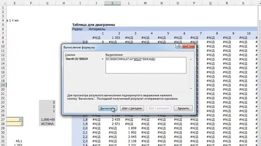This screenshot has height=146, width=261.
Task: Select the cell showing 1,00E+00
Action: click(x=47, y=120)
